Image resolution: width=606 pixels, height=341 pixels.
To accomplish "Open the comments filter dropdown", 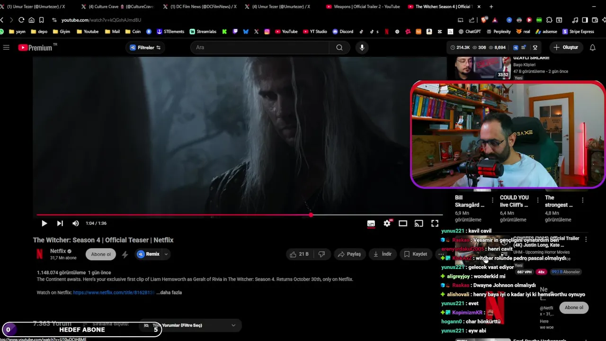I will [191, 325].
